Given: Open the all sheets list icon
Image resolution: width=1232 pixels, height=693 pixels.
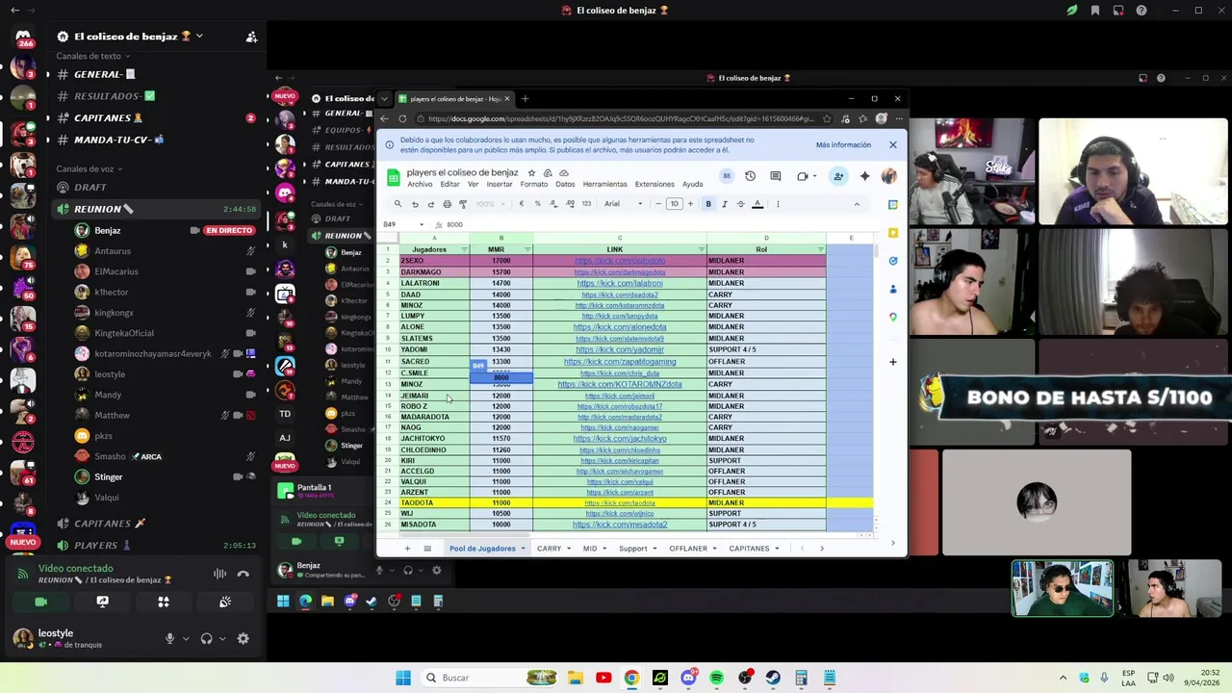Looking at the screenshot, I should tap(427, 549).
